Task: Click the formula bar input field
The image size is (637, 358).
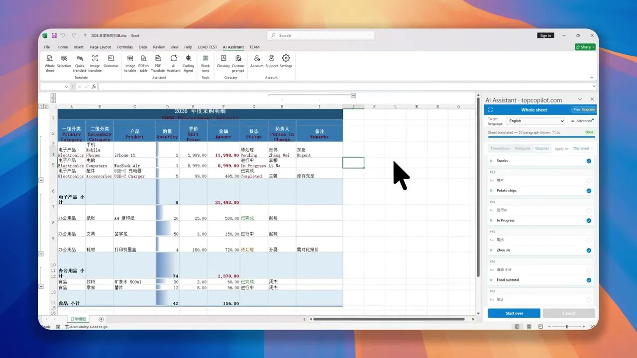Action: pyautogui.click(x=346, y=87)
